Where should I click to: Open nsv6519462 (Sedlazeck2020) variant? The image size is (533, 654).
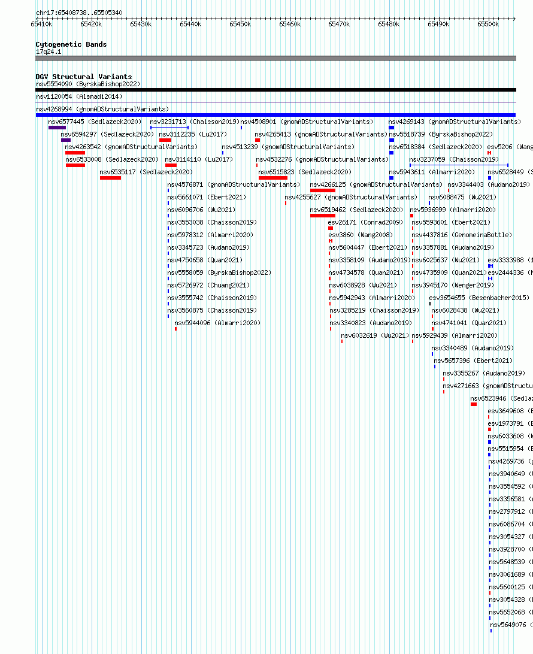tap(356, 210)
